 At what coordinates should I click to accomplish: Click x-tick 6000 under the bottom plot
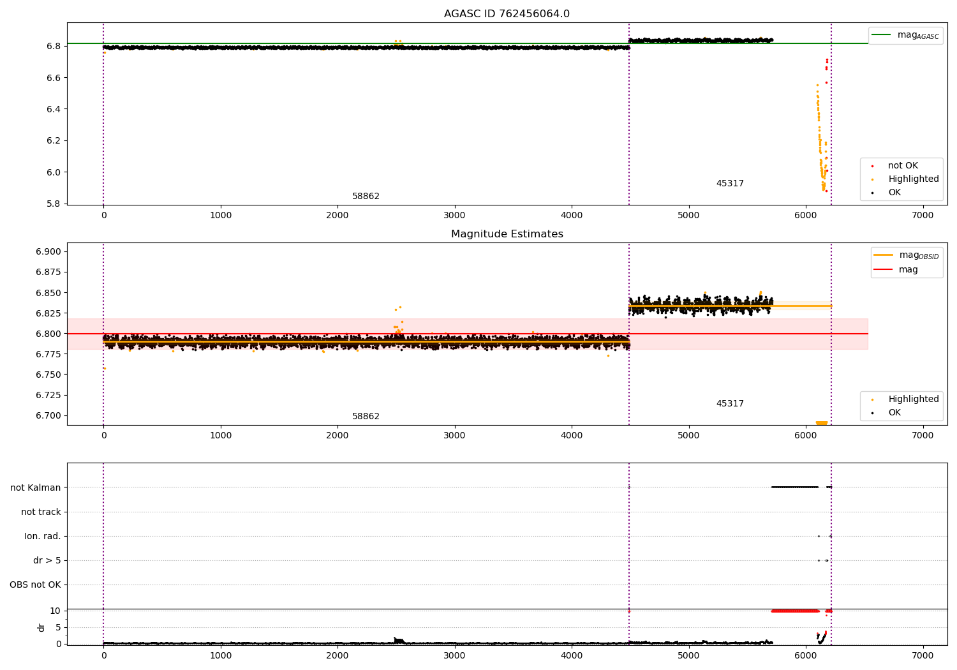(x=806, y=656)
